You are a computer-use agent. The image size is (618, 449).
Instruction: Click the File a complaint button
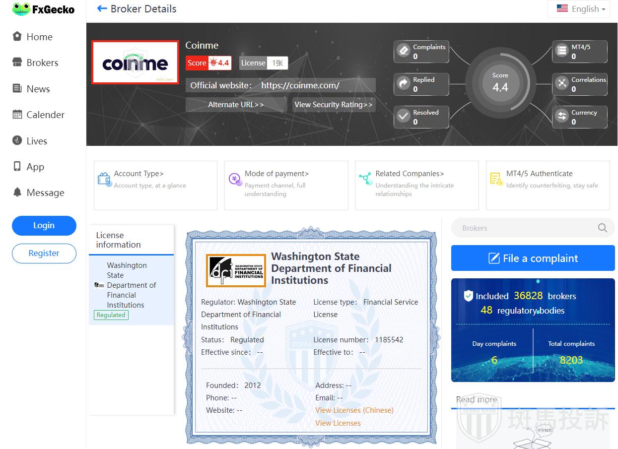coord(533,258)
